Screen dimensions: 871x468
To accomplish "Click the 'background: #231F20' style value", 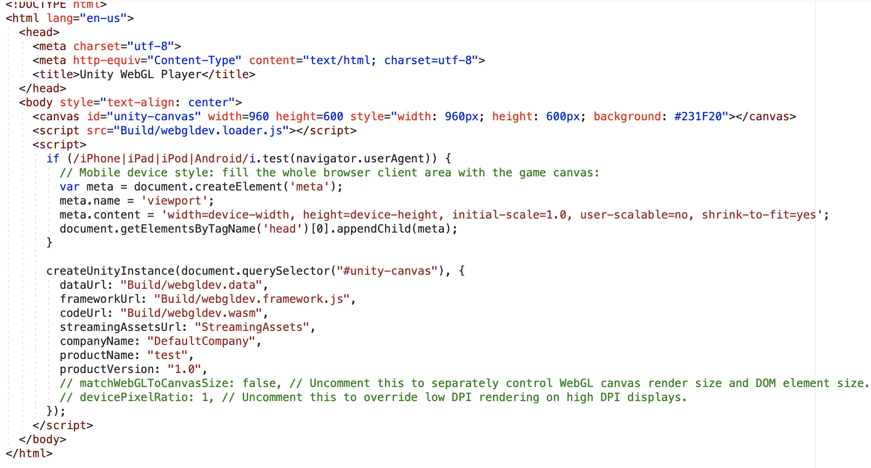I will tap(658, 117).
